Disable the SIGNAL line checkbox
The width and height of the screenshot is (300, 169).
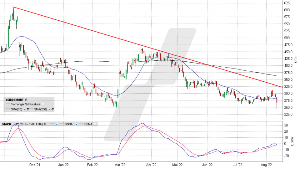tap(77, 124)
